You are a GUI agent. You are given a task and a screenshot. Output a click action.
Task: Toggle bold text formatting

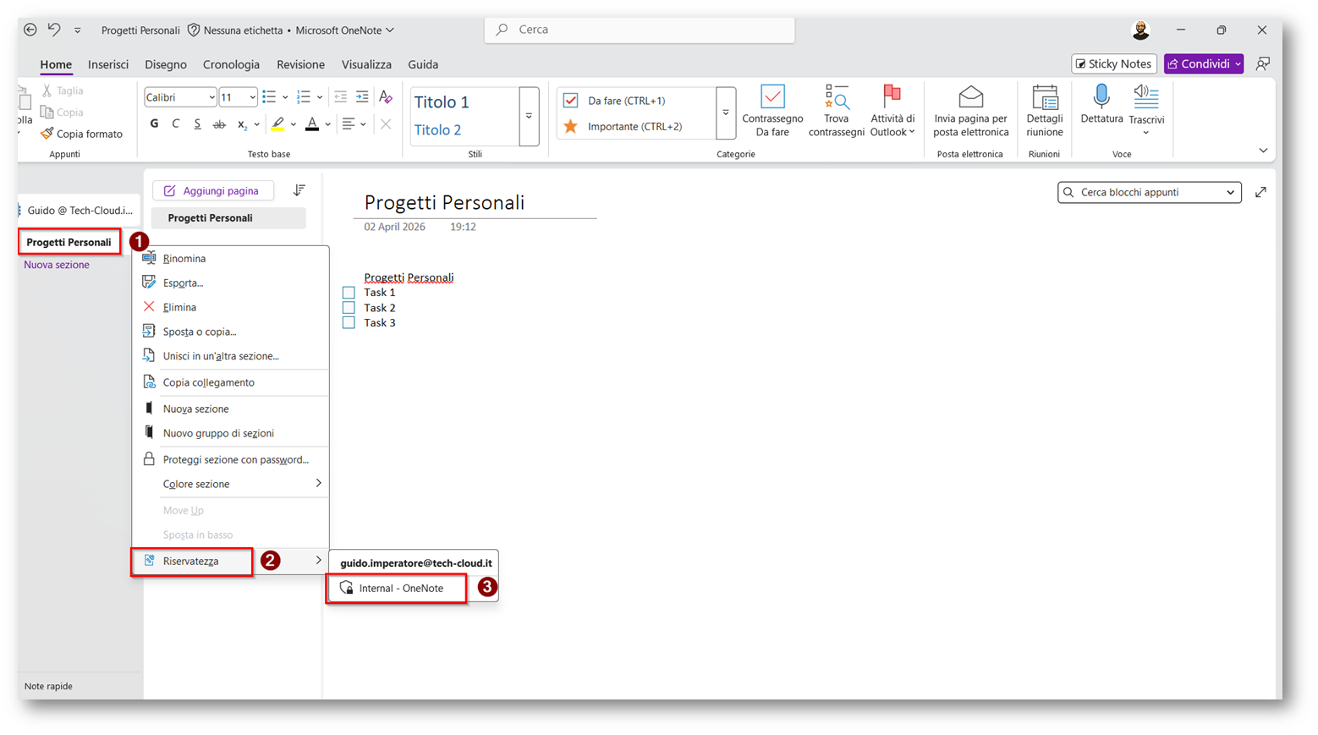154,124
